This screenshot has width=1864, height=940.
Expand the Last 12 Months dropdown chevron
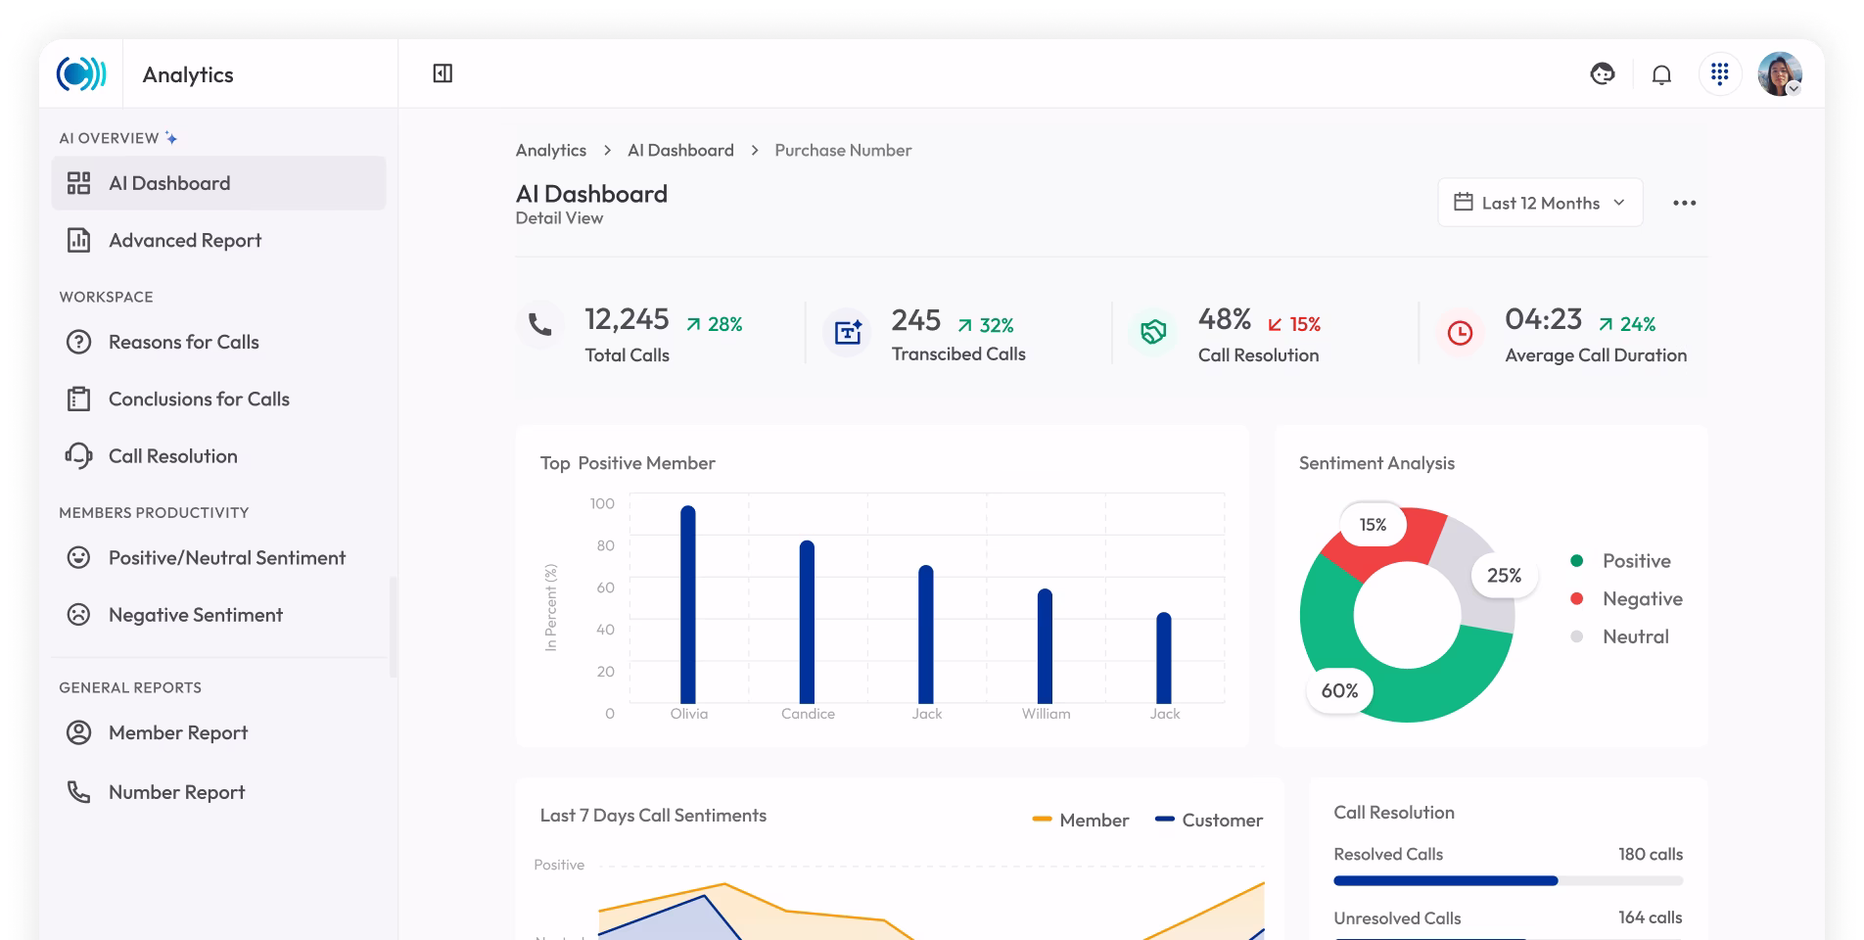pyautogui.click(x=1619, y=202)
